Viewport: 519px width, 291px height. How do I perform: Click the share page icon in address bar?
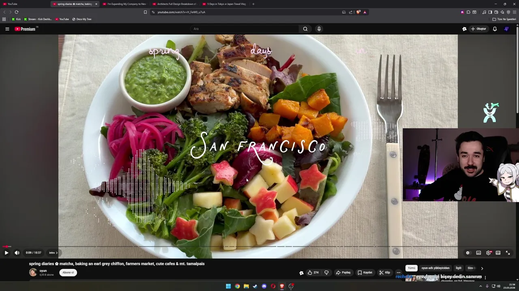[x=351, y=12]
